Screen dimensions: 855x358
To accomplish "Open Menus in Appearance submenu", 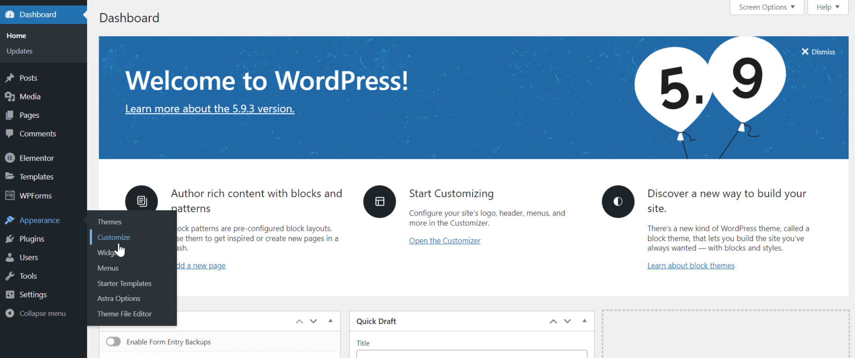I will (108, 268).
